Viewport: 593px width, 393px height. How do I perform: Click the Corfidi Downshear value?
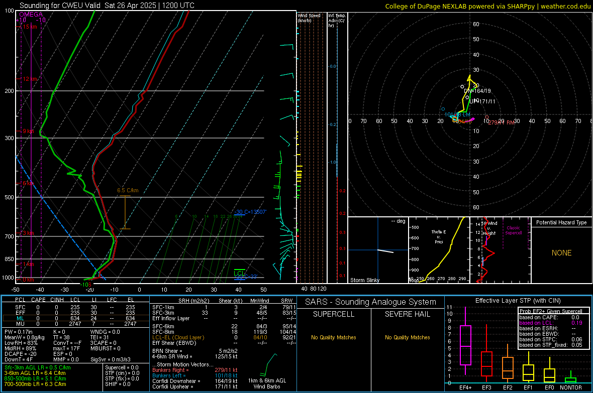pos(195,381)
